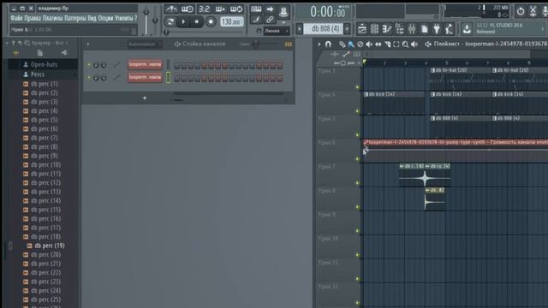Screen dimensions: 548x308
Task: Toggle the playlist magnet snap icon
Action: 328,44
